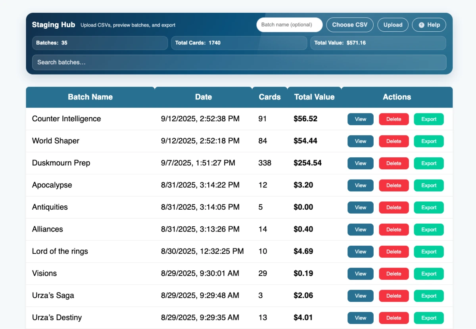Click the Total Value $571.16 stat badge
Screen dimensions: 476x329
(x=378, y=43)
